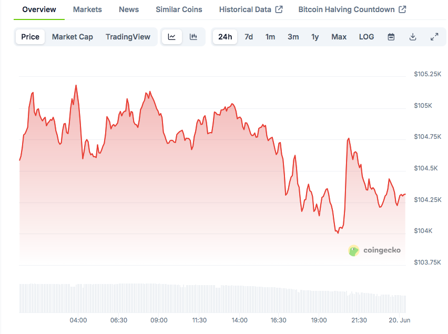Open the Markets tab
Image resolution: width=448 pixels, height=334 pixels.
(x=87, y=9)
